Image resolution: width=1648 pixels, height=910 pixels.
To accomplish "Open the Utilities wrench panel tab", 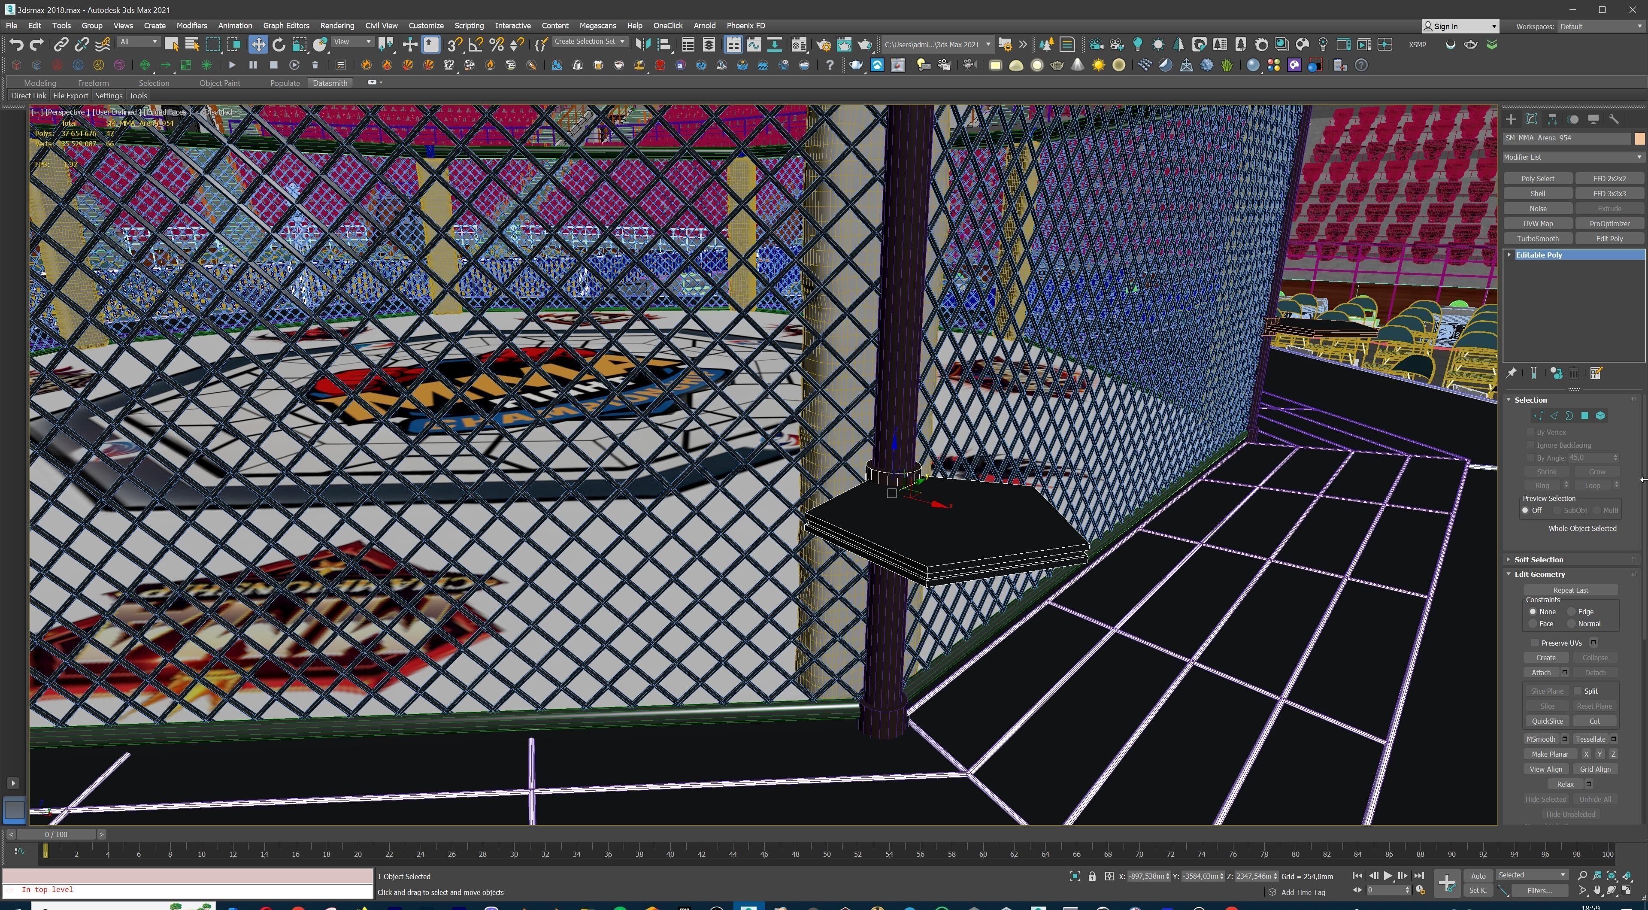I will tap(1614, 120).
